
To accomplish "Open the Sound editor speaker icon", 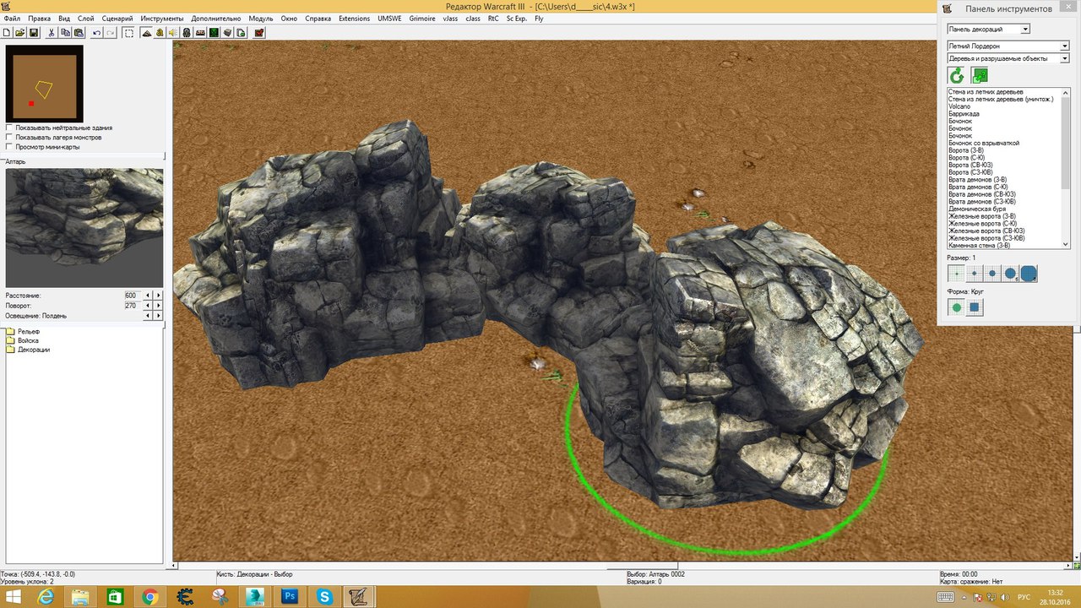I will 173,33.
